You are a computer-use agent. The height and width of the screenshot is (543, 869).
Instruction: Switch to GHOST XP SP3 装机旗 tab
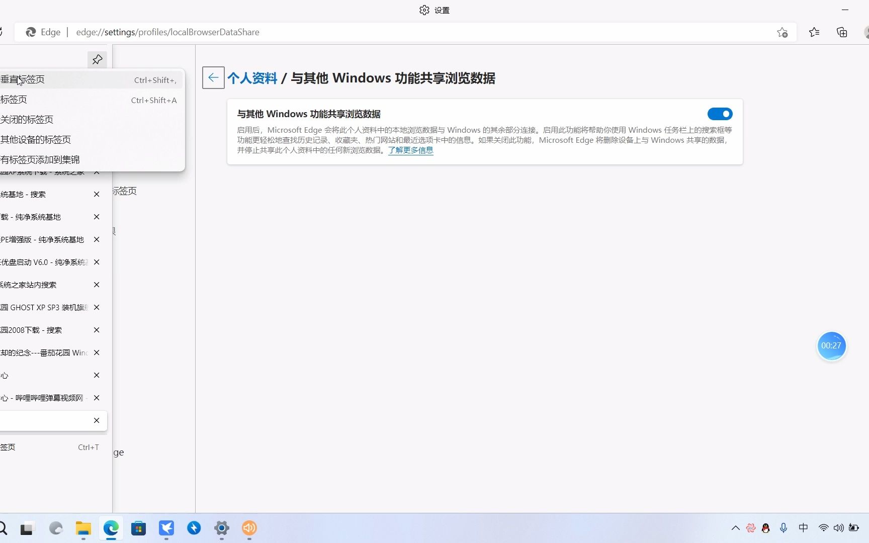[44, 307]
